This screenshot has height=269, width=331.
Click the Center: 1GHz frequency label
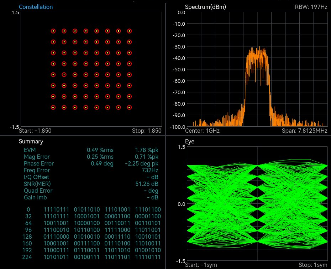(x=202, y=131)
